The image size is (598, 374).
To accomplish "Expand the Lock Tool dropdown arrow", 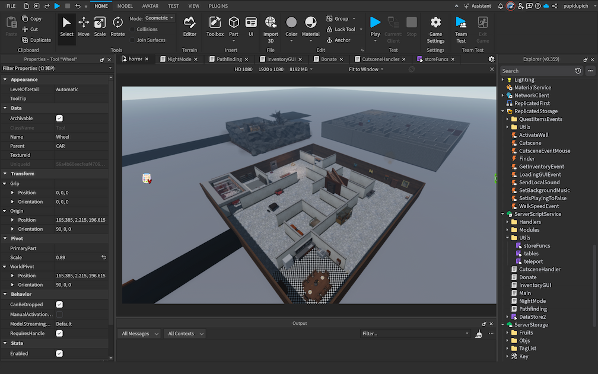I will pyautogui.click(x=361, y=29).
